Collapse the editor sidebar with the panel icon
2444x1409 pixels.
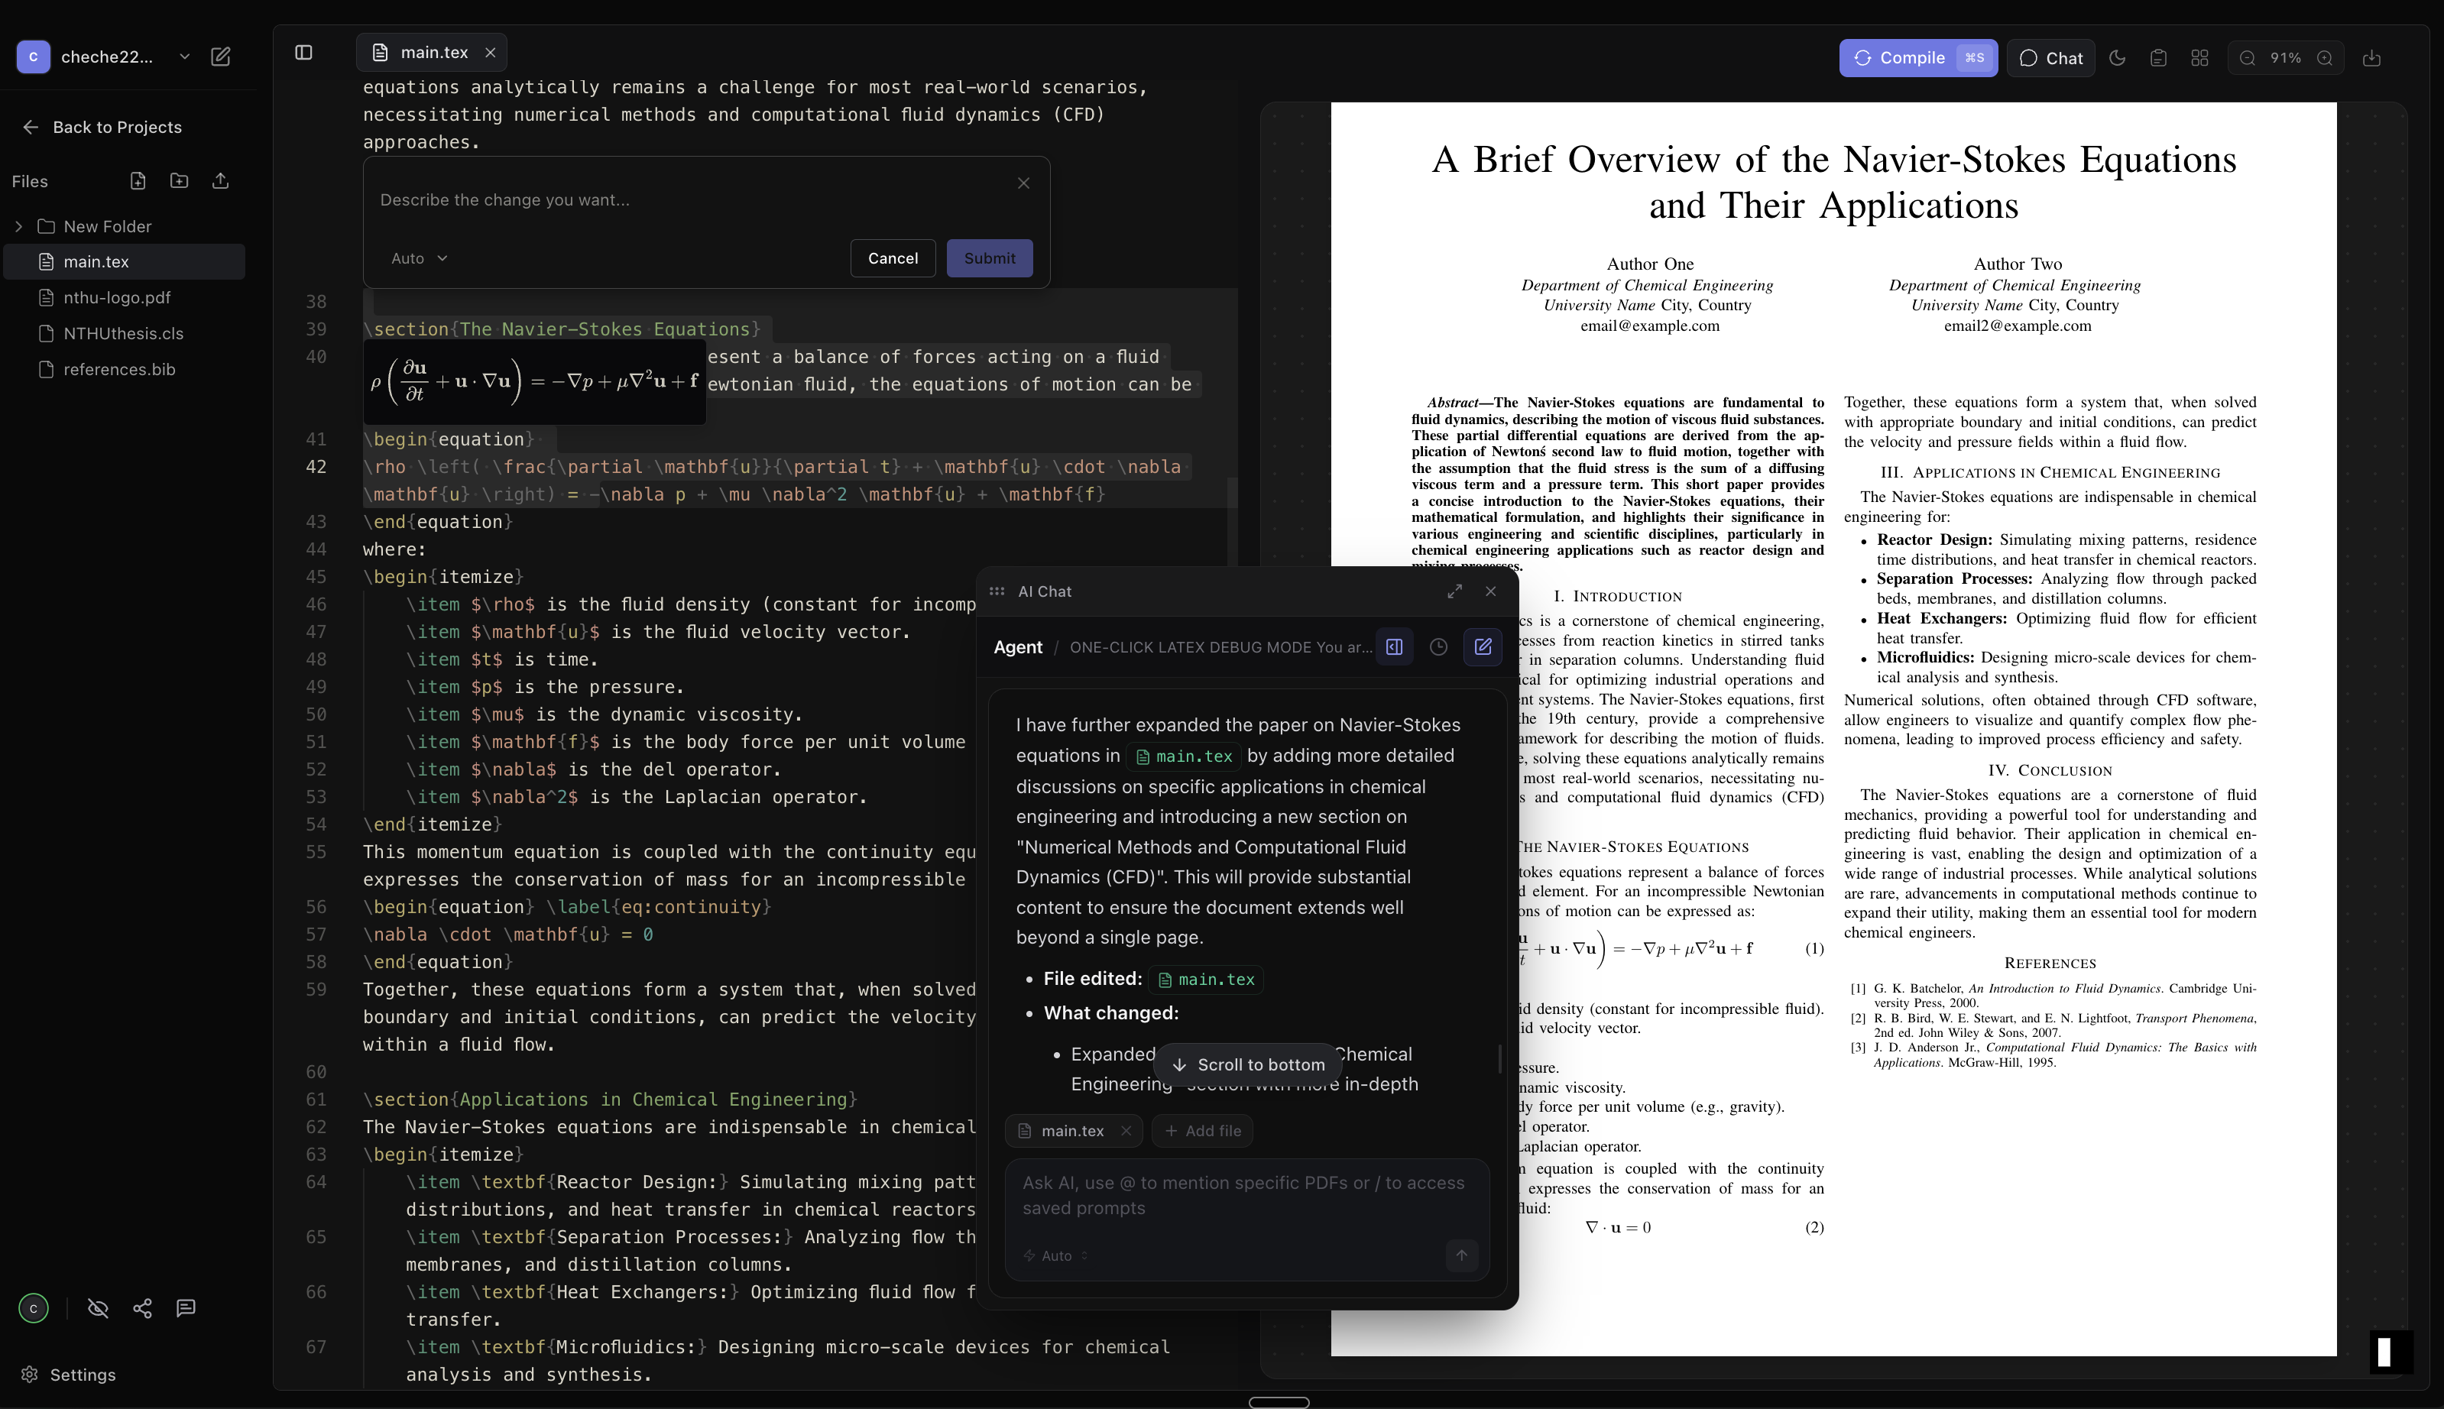click(304, 52)
